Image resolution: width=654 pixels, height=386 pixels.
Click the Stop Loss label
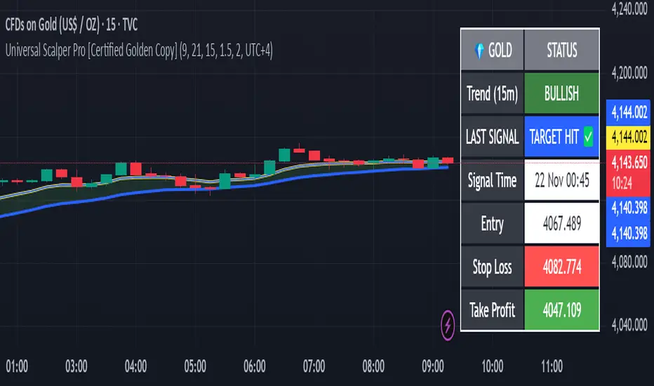click(x=492, y=267)
